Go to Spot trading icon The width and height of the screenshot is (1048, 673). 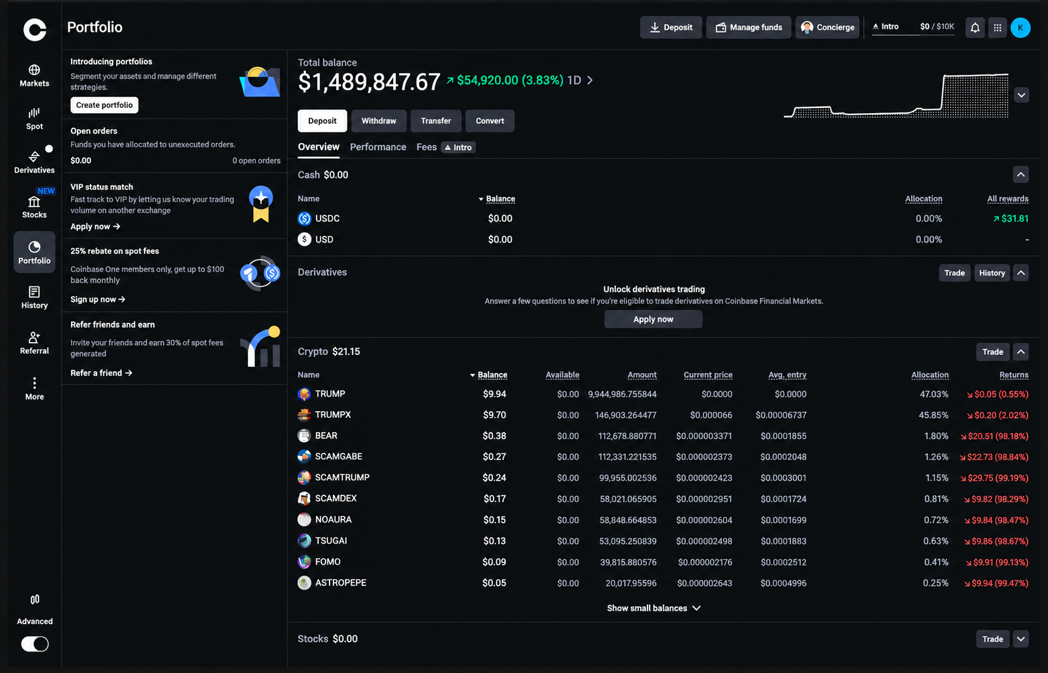[x=34, y=119]
